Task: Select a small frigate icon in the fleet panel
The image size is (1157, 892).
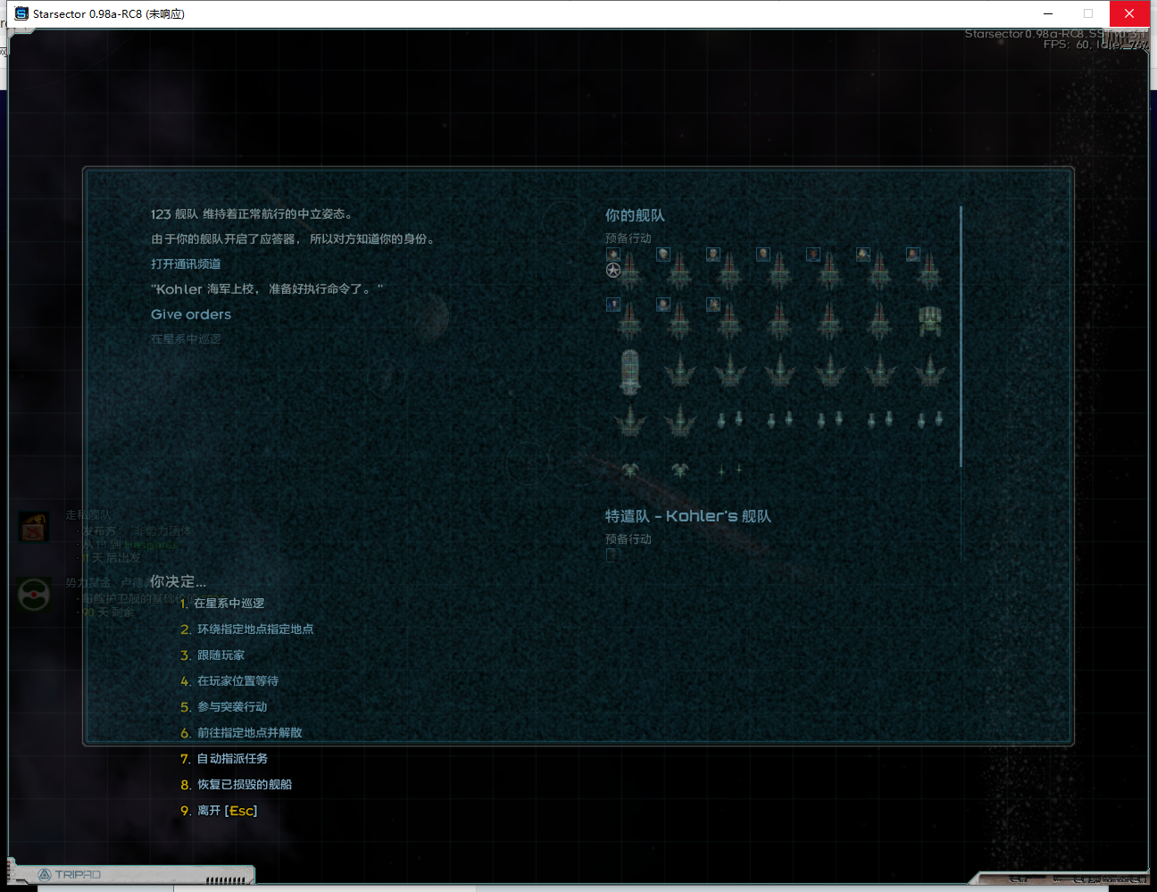Action: (x=720, y=419)
